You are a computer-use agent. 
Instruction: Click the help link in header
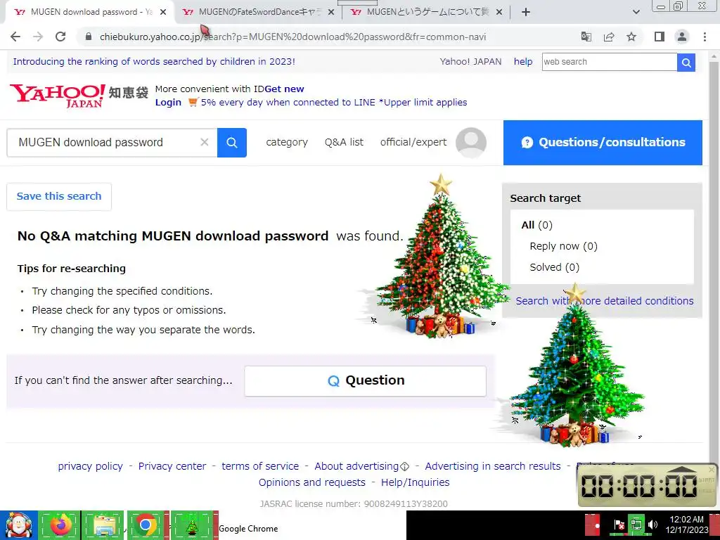523,62
